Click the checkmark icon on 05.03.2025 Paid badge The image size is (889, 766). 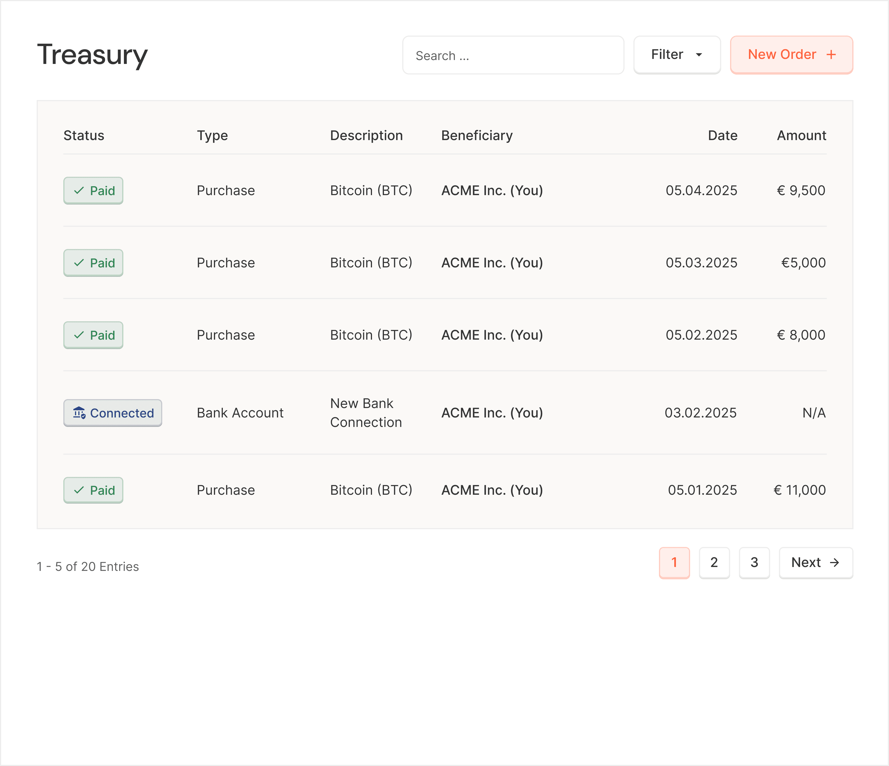click(79, 263)
